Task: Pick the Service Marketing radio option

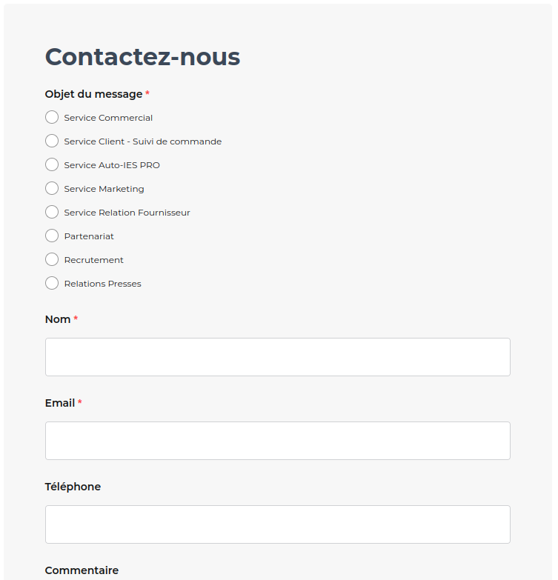Action: pyautogui.click(x=52, y=188)
